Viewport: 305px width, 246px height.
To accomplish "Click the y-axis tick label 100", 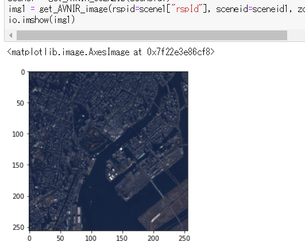I will click(18, 134).
